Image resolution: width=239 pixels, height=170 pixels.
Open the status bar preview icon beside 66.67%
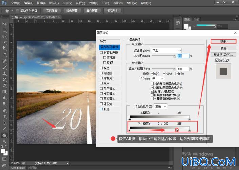tap(23, 163)
